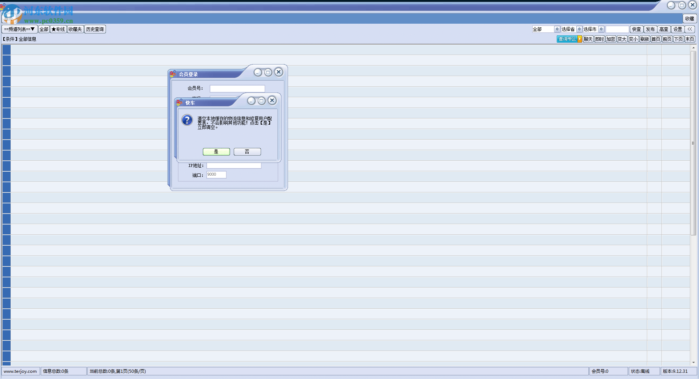Open the 全部 category combo box arrow
The height and width of the screenshot is (379, 699).
[557, 29]
